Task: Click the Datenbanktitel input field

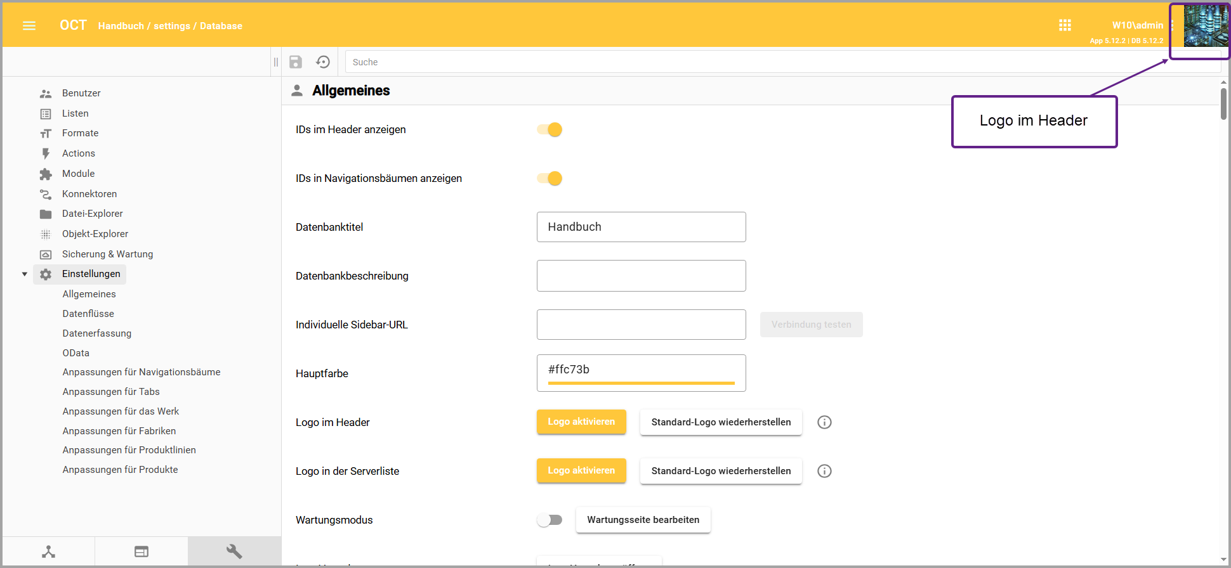Action: click(641, 227)
